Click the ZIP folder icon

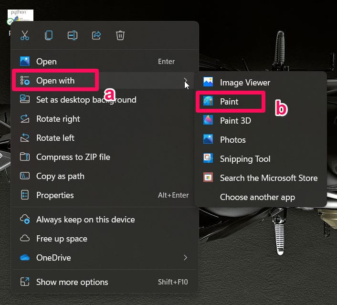click(x=25, y=157)
